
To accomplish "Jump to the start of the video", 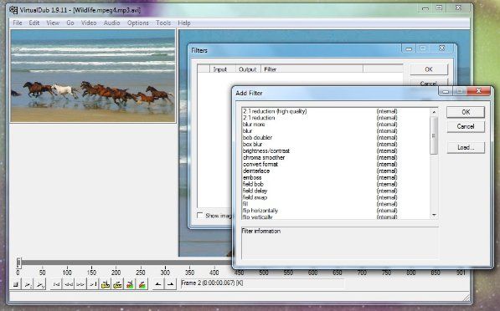I will point(56,284).
